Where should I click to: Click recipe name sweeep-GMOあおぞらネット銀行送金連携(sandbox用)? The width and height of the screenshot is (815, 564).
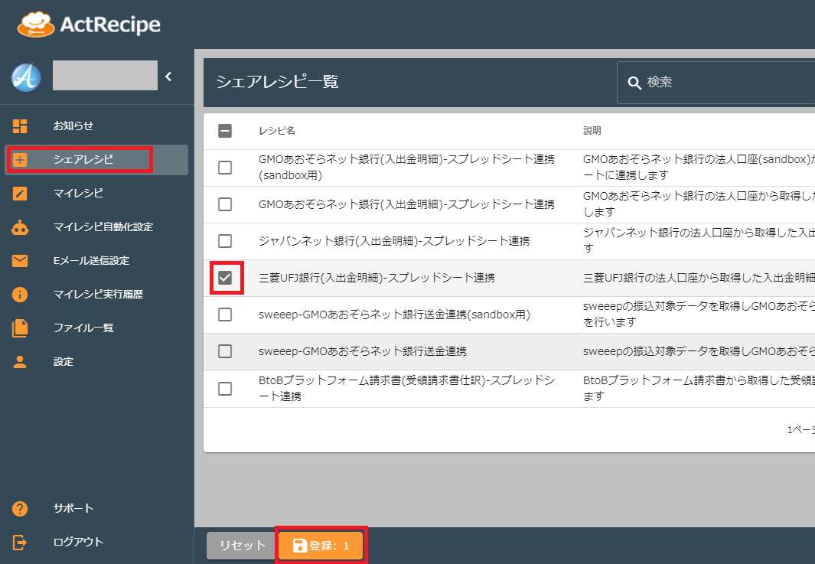click(395, 315)
